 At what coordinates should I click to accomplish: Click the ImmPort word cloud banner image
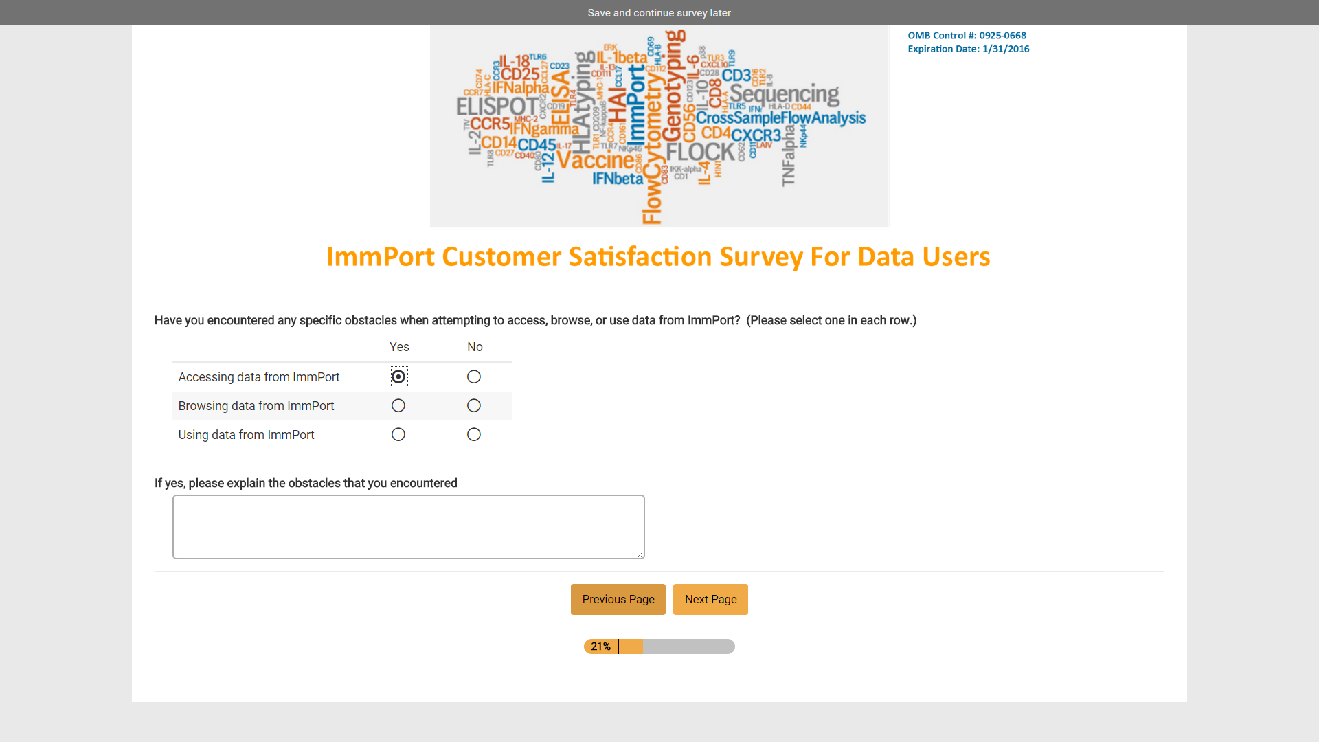(x=659, y=126)
